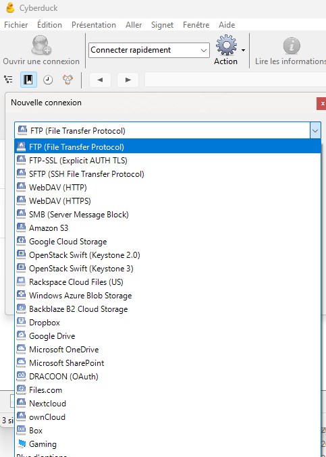This screenshot has height=457, width=326.
Task: Open the Fichier menu
Action: (x=16, y=25)
